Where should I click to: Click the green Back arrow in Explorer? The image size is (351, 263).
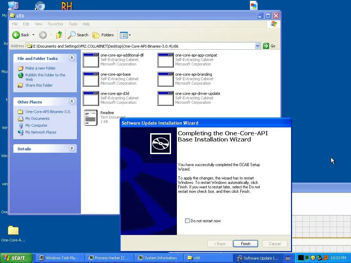(x=16, y=35)
